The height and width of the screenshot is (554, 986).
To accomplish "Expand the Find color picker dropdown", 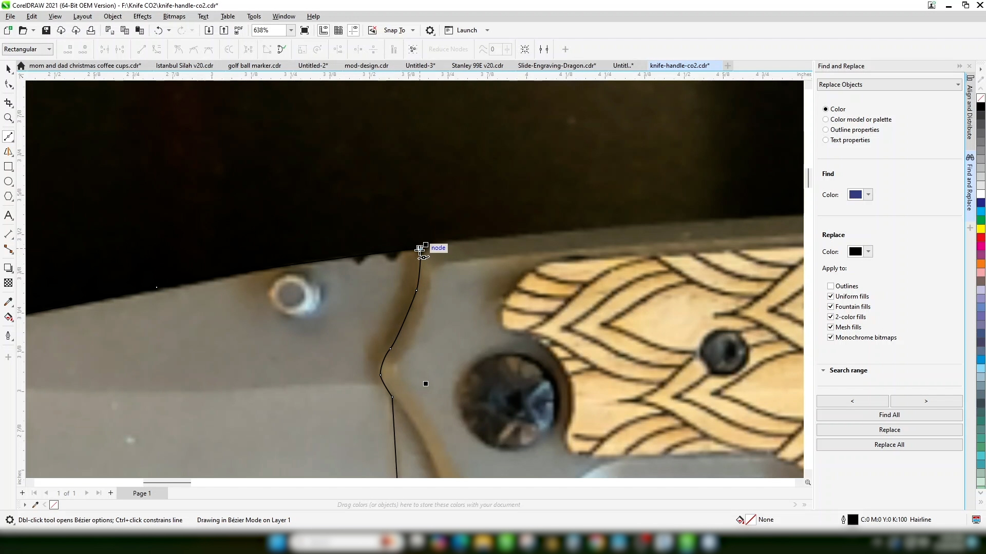I will click(868, 195).
